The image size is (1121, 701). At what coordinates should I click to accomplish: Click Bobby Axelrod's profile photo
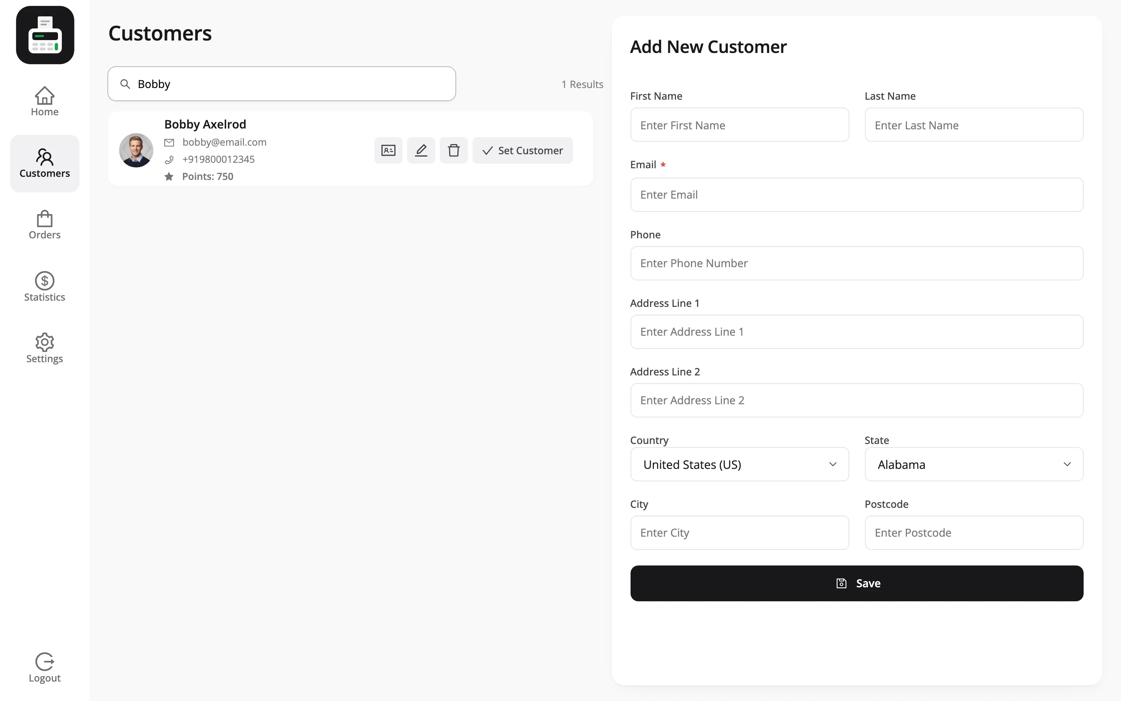[x=136, y=150]
